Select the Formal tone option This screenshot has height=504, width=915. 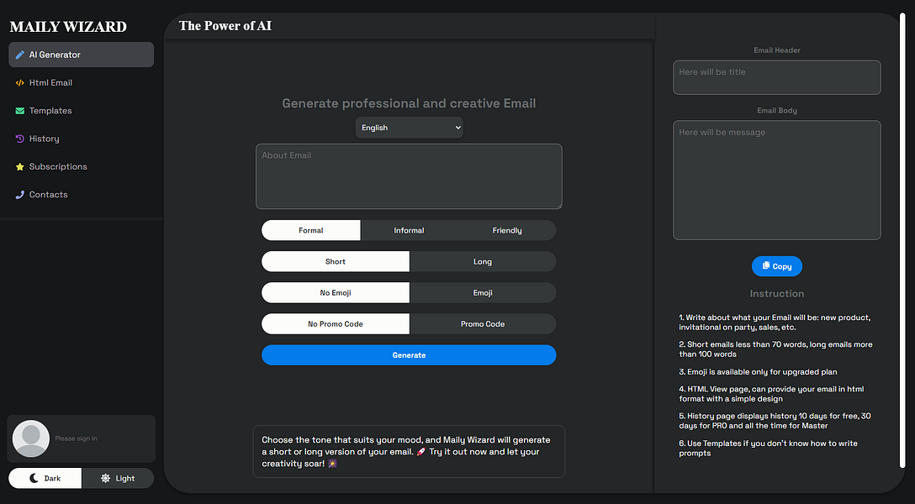[311, 230]
